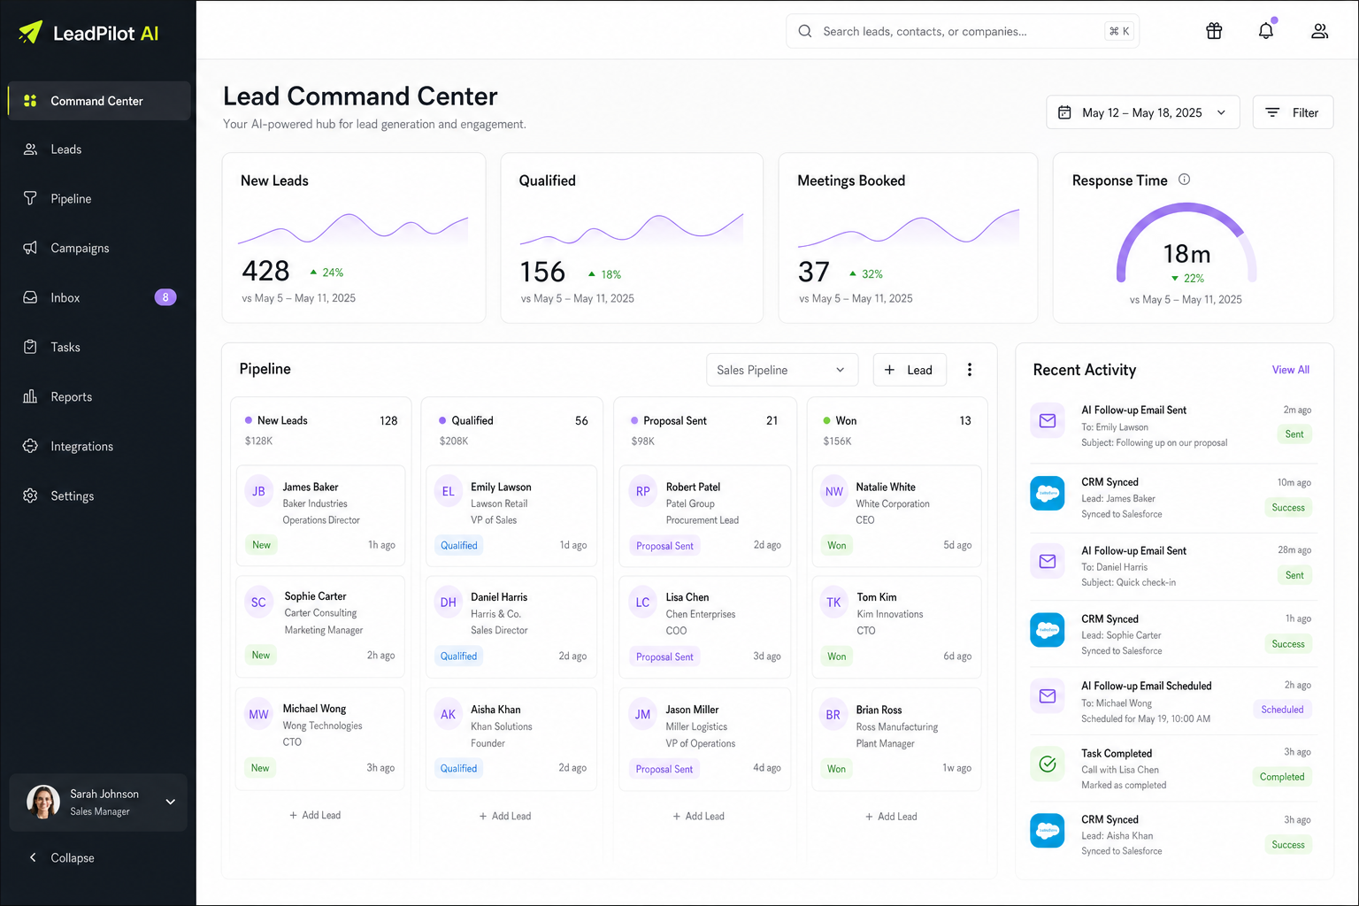The width and height of the screenshot is (1359, 906).
Task: Add Lead under Qualified column
Action: tap(505, 816)
